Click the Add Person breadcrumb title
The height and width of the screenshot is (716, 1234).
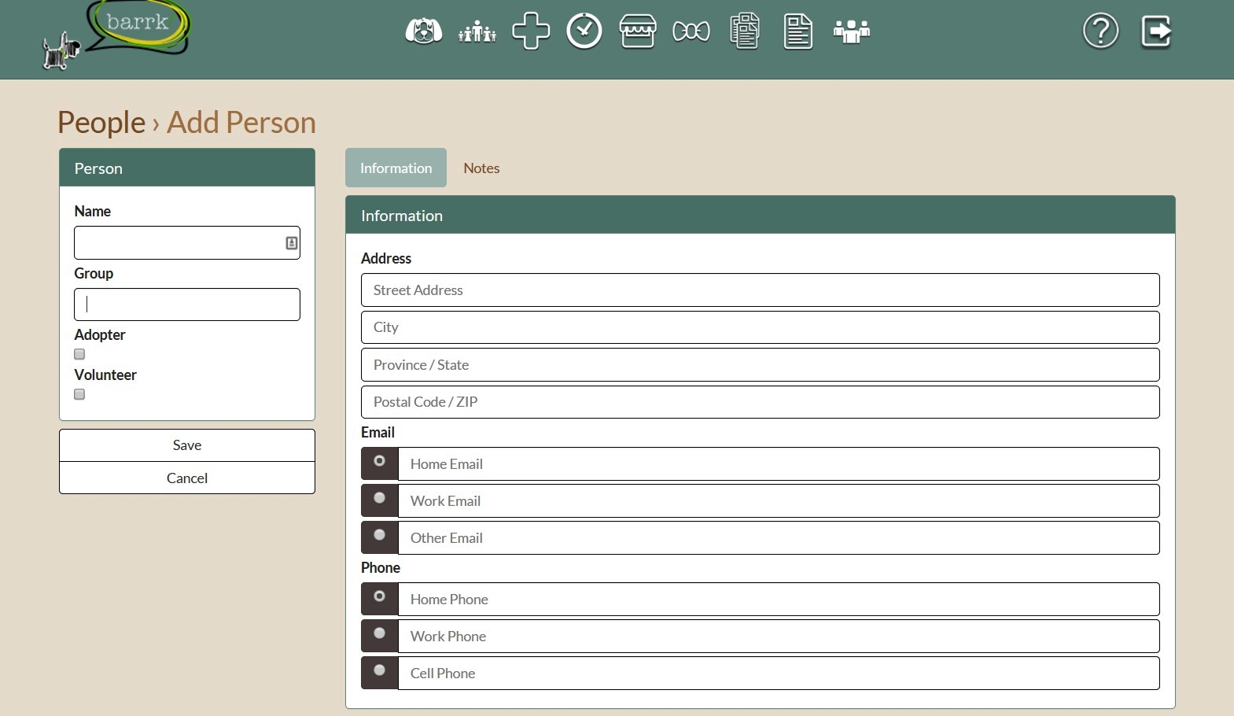pyautogui.click(x=241, y=123)
